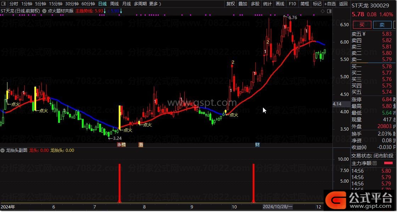
Task: Open the 多股 multi-stock view
Action: (255, 4)
